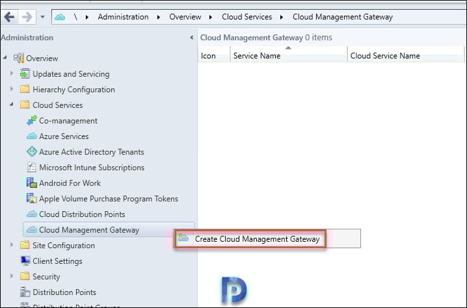Select Cloud Services tree item

(x=57, y=105)
